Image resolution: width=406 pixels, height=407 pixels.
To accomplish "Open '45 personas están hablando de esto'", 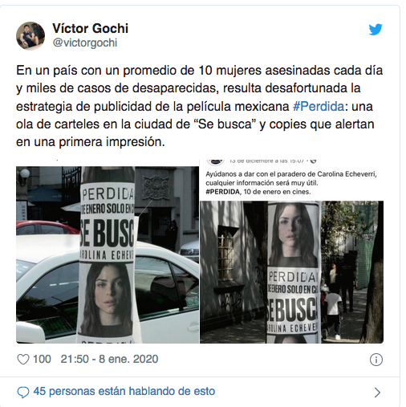I will (x=124, y=391).
